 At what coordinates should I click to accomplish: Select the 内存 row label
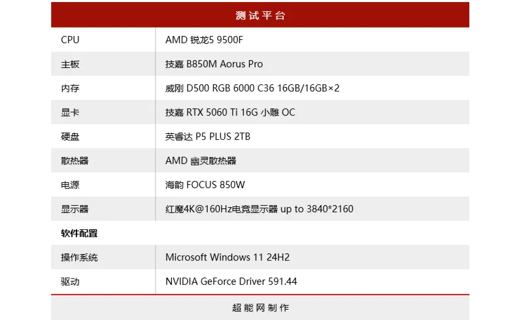pos(70,88)
